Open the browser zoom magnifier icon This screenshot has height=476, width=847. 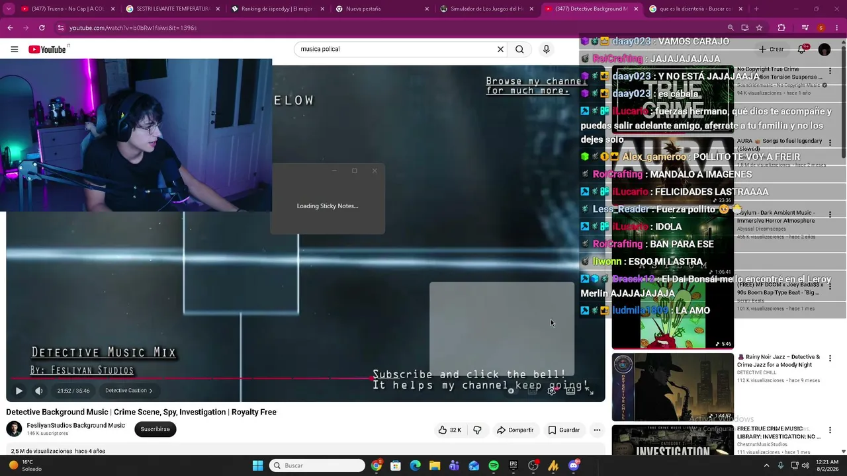731,28
